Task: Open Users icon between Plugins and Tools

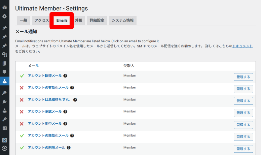Action: pyautogui.click(x=5, y=110)
